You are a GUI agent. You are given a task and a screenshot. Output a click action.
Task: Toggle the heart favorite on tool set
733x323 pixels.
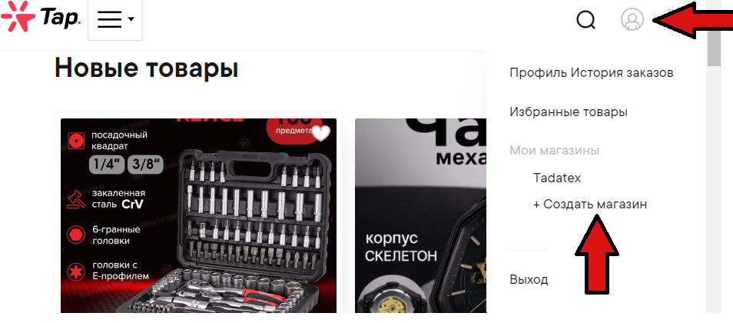click(x=321, y=133)
